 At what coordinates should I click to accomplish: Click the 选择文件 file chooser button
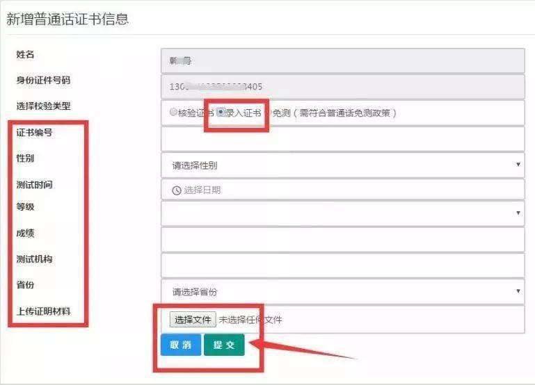click(193, 320)
